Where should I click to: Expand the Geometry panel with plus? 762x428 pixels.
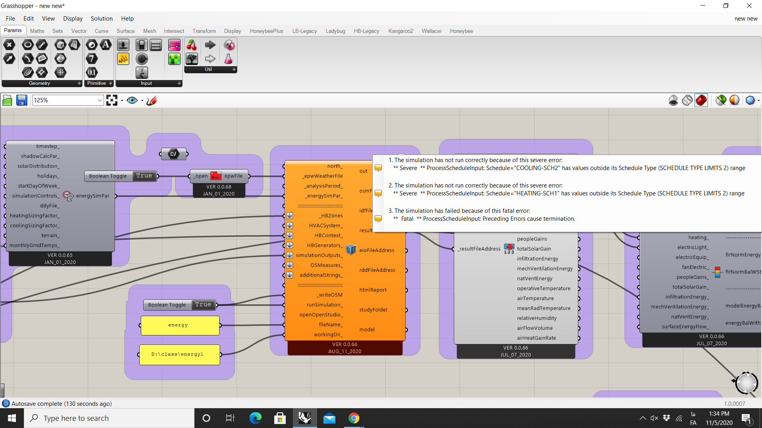click(79, 83)
